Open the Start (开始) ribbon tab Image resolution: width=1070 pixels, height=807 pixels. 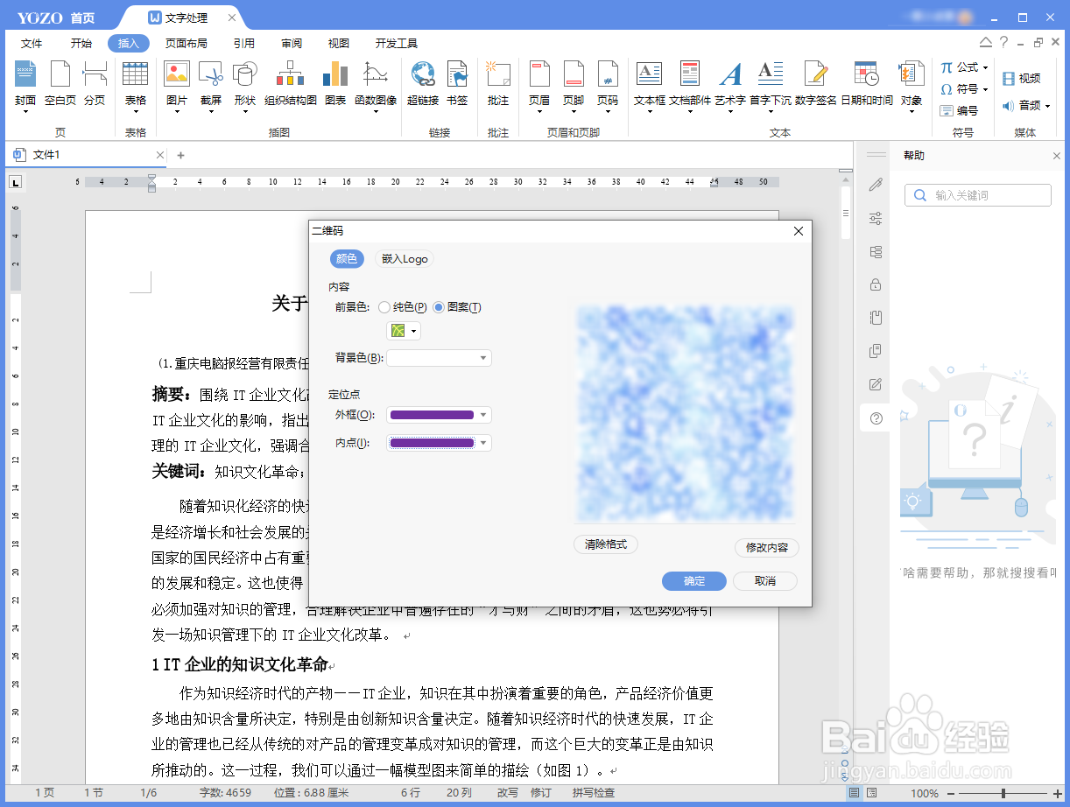[81, 43]
